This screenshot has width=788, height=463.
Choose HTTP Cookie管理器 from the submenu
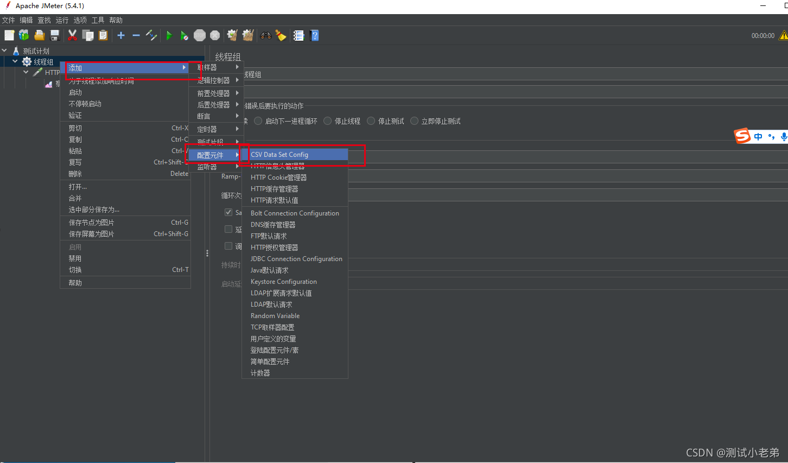coord(295,177)
